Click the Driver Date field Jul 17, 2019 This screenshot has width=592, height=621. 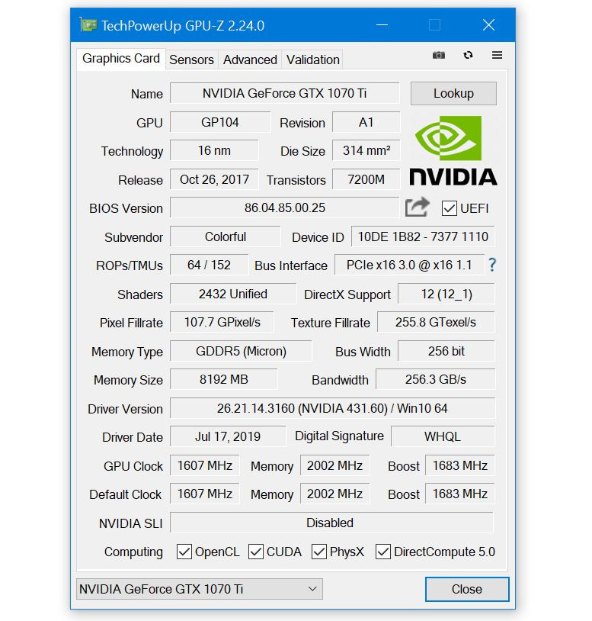[228, 436]
